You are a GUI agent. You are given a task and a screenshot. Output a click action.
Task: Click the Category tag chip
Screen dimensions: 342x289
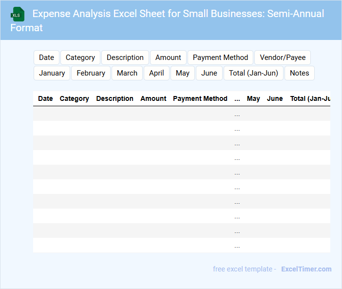pos(80,58)
